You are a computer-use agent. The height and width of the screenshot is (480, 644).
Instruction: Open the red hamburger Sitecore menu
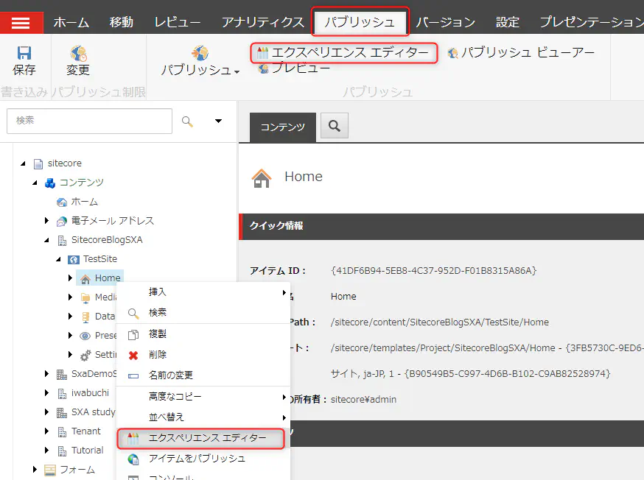pos(21,23)
